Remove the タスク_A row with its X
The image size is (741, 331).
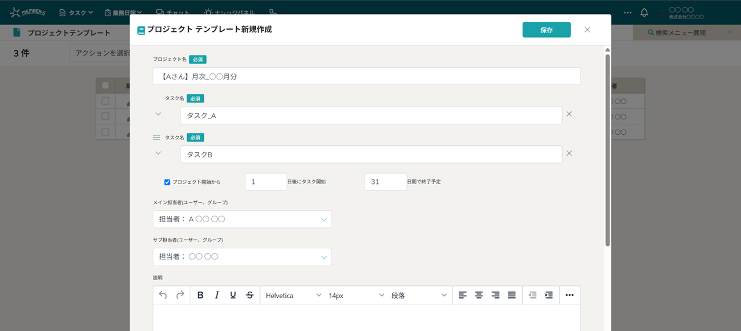569,114
